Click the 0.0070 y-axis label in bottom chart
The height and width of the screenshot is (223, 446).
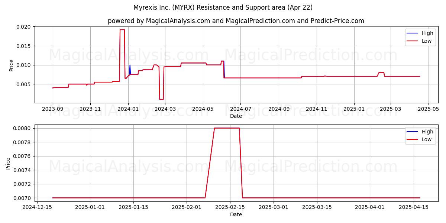pyautogui.click(x=22, y=198)
